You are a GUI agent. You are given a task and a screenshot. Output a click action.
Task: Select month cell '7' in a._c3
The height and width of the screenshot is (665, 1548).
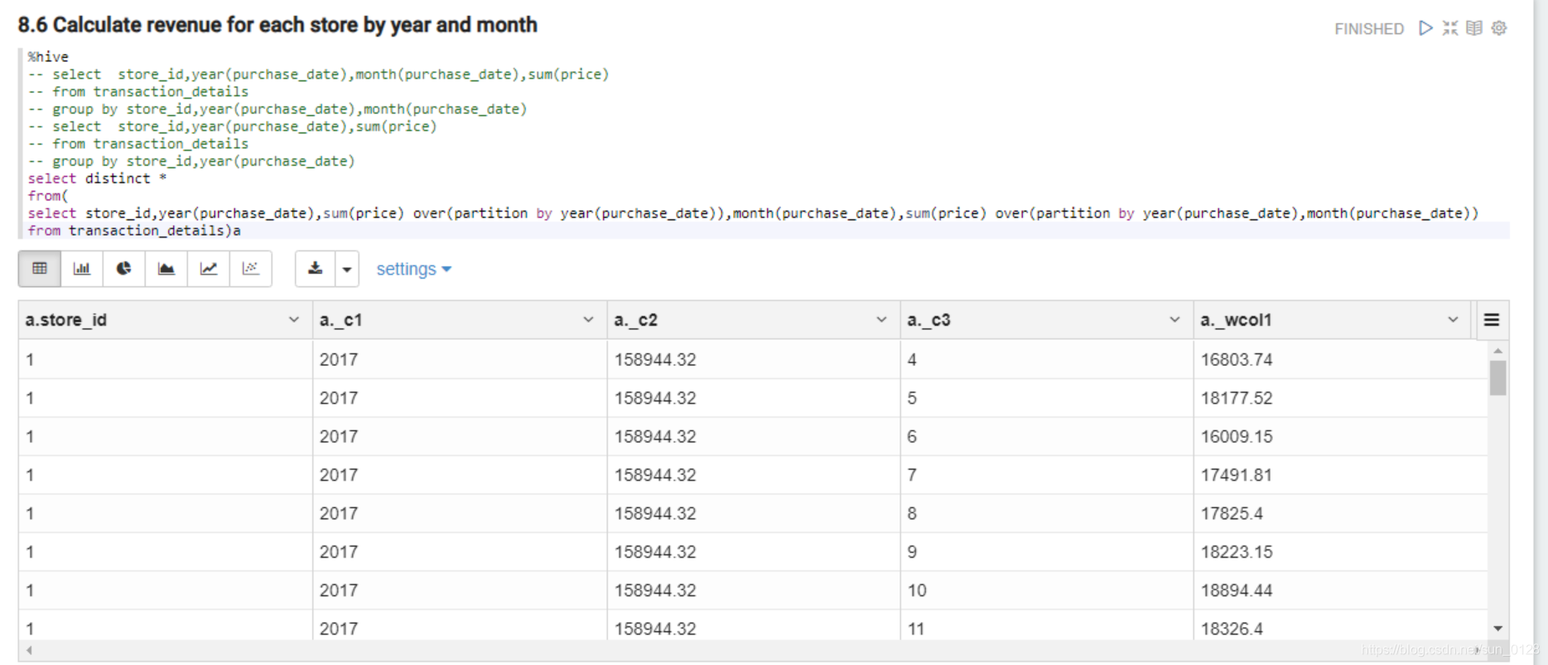click(x=1047, y=475)
